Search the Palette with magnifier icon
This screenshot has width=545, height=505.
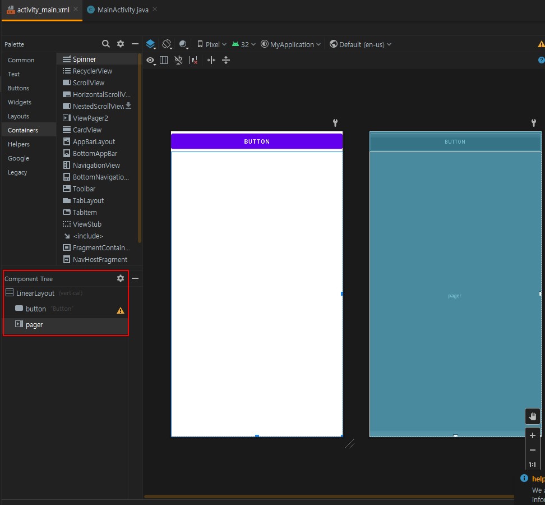pyautogui.click(x=105, y=44)
